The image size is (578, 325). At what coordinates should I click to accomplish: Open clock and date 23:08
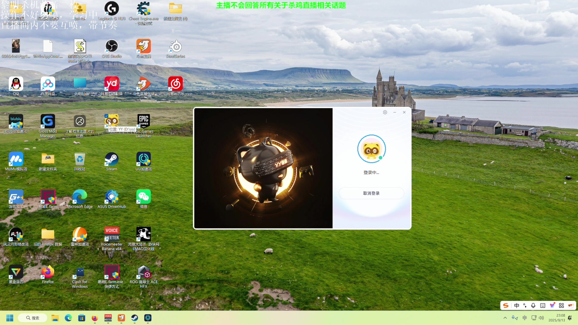[x=557, y=318]
